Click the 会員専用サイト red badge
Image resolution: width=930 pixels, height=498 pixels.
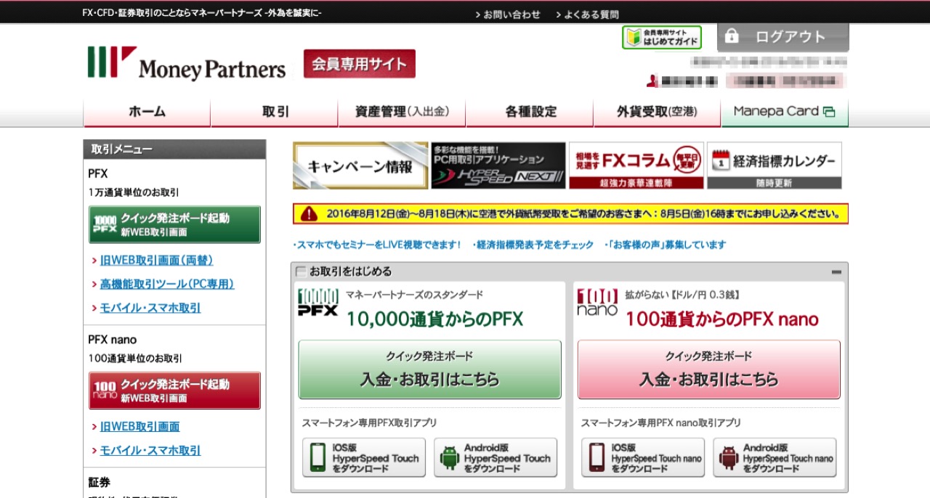click(360, 64)
